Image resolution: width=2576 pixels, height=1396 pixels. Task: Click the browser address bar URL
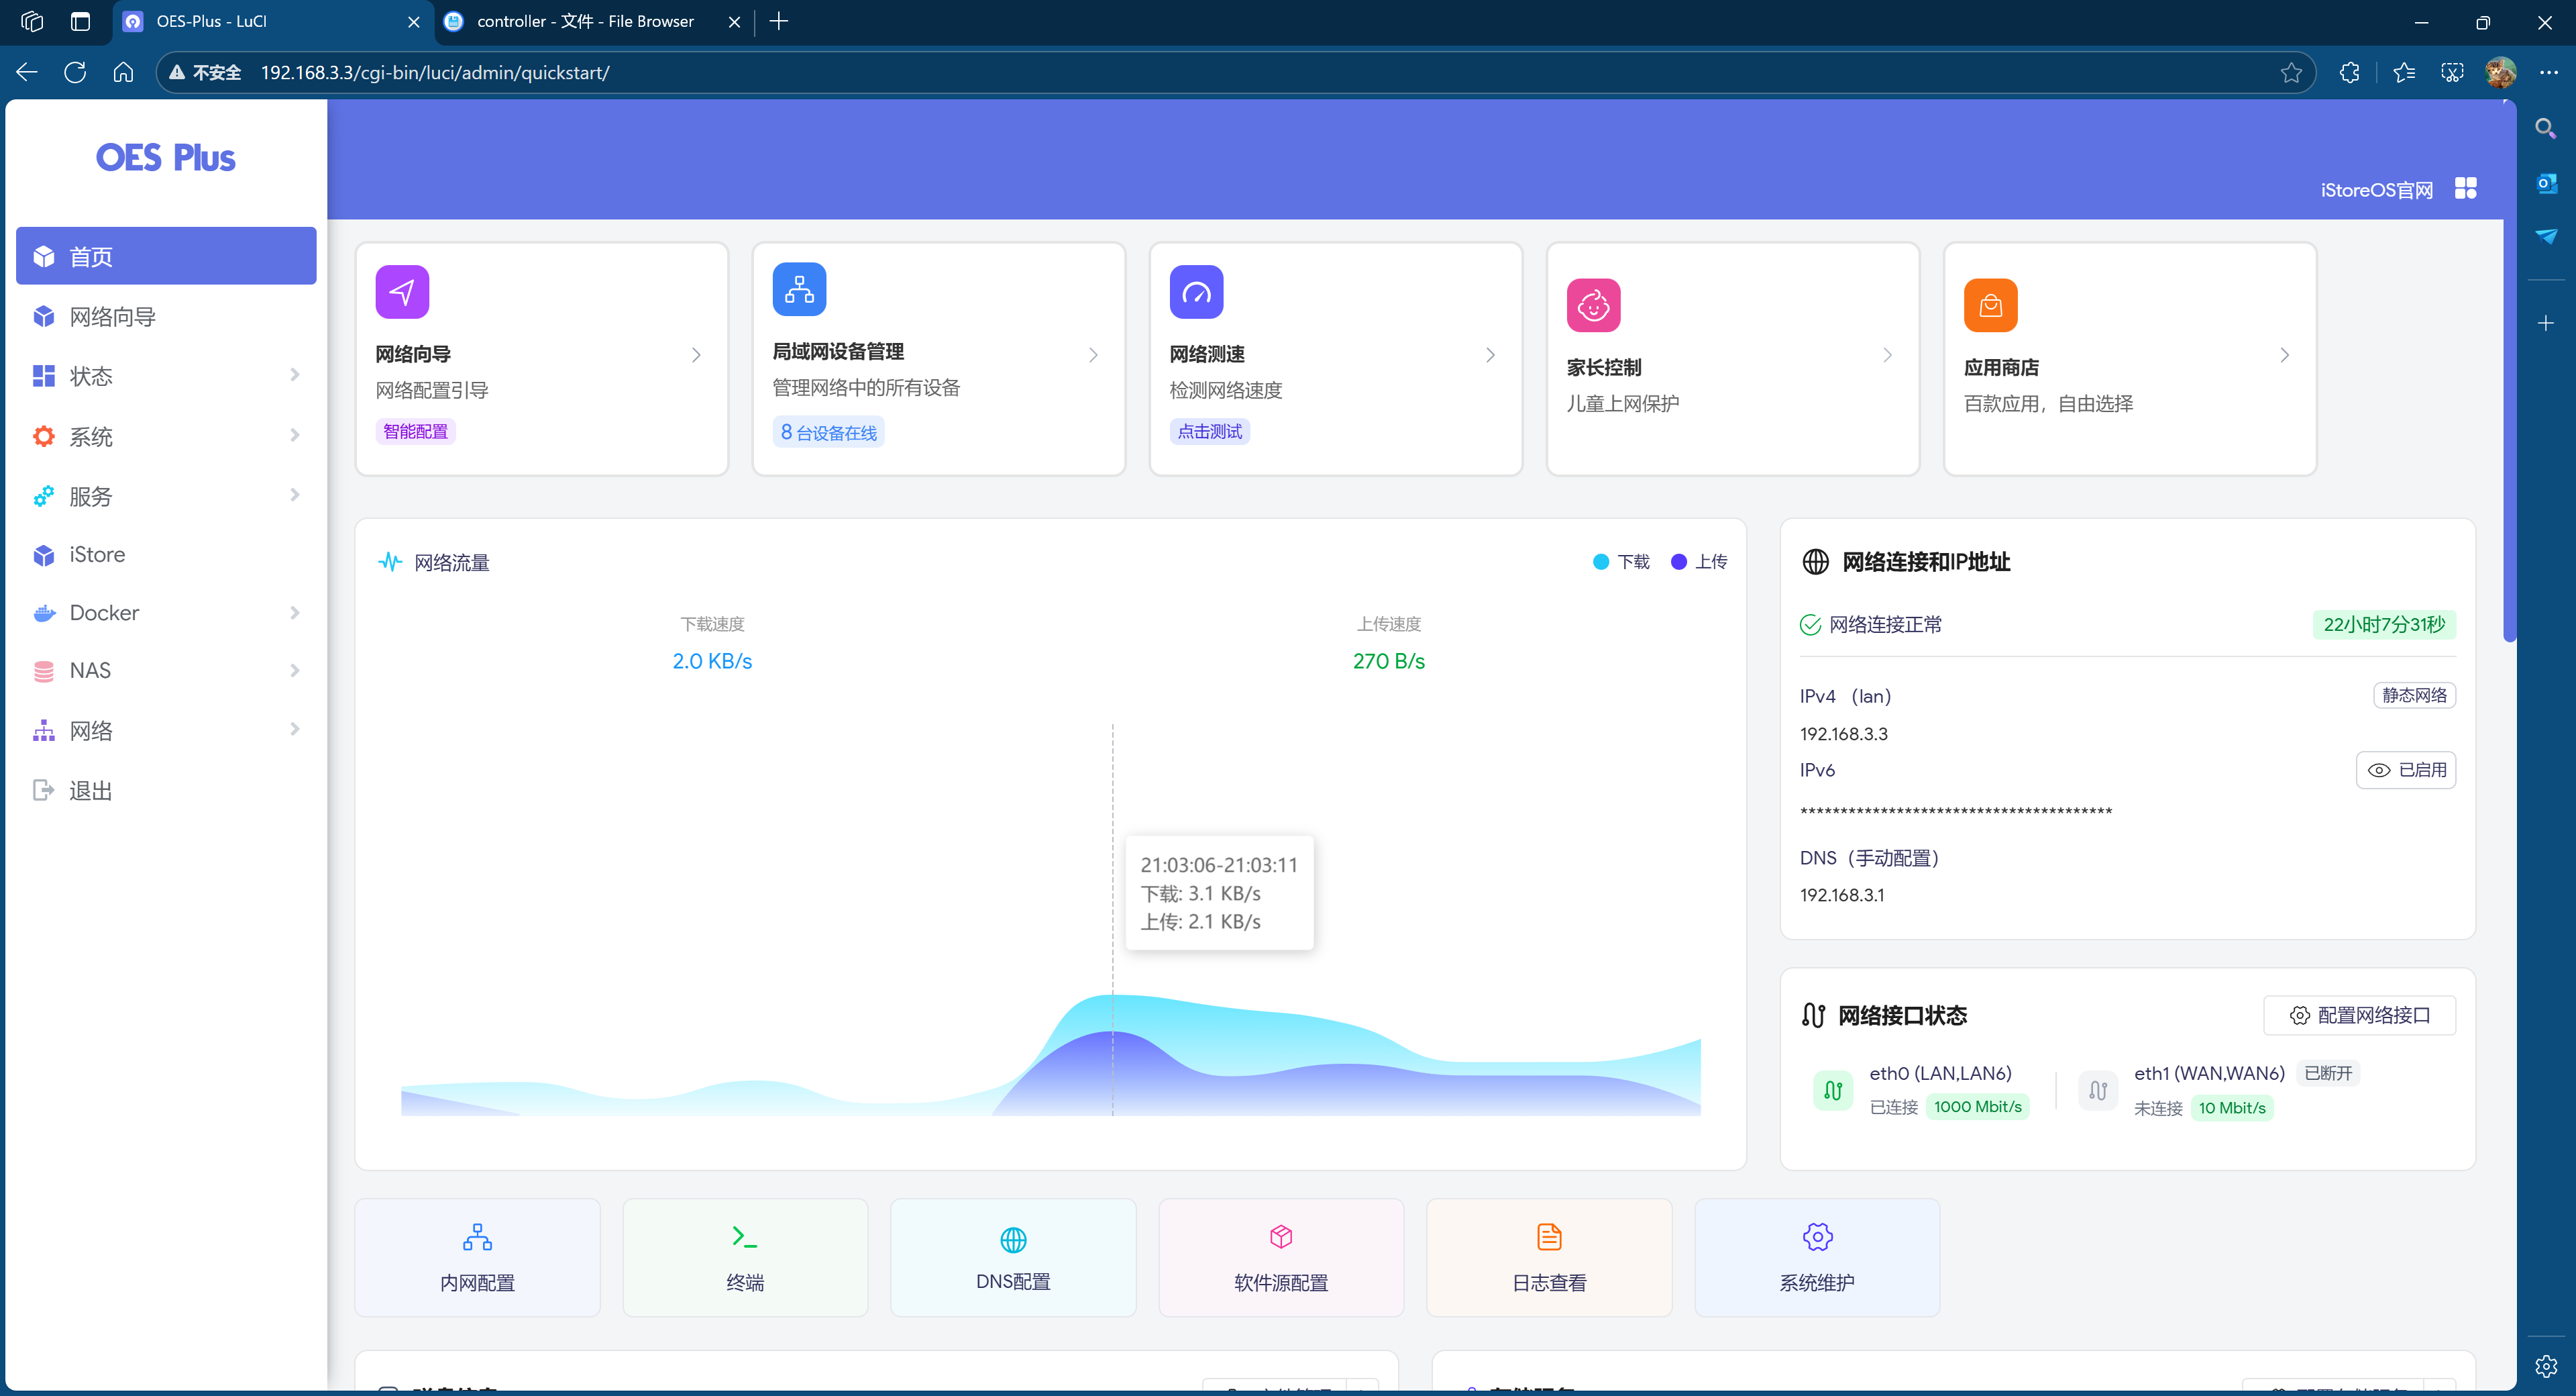(x=435, y=72)
